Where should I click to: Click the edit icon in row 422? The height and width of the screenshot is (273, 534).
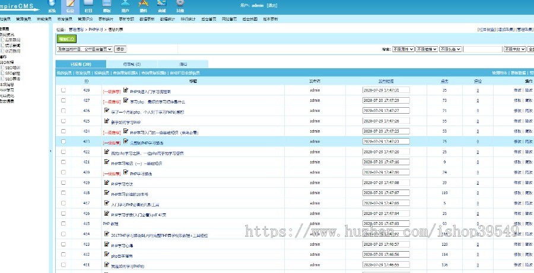tap(107, 152)
